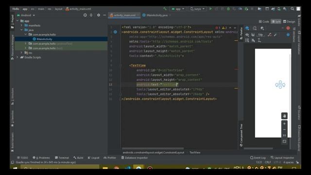Click the align icon in design toolbar
Screen dimensions: 311x175
(253, 40)
